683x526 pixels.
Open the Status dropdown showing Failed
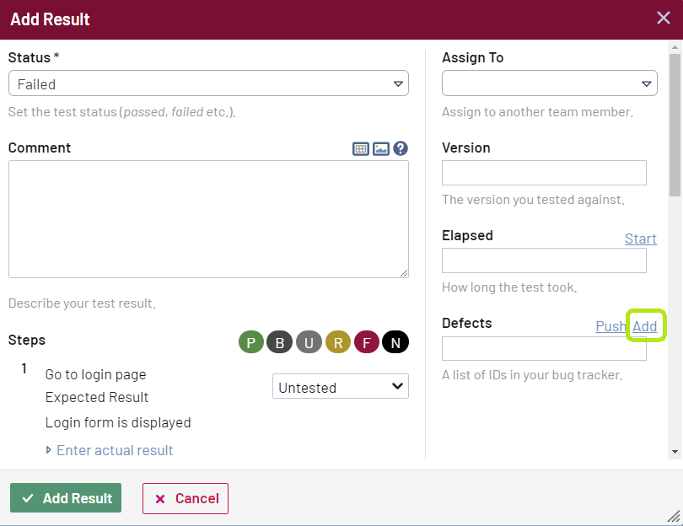208,83
